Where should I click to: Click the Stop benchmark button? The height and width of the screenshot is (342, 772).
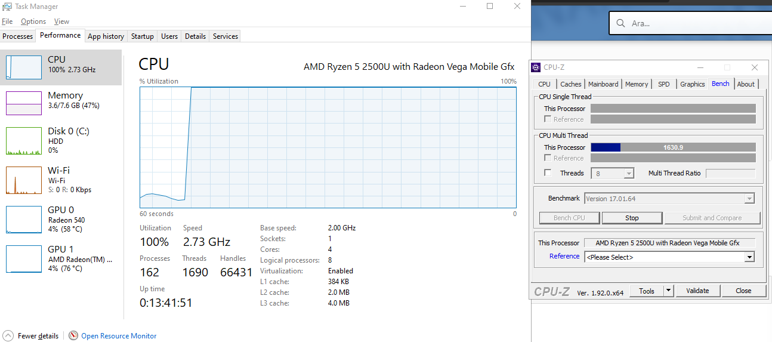(632, 218)
